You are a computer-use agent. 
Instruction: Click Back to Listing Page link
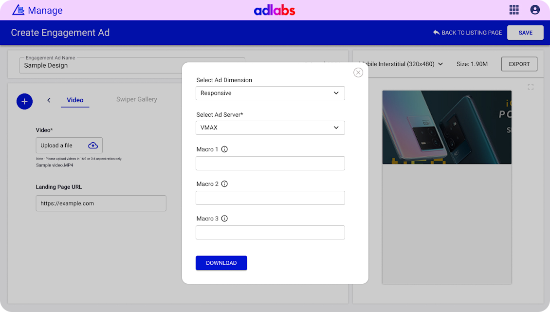[x=467, y=33]
